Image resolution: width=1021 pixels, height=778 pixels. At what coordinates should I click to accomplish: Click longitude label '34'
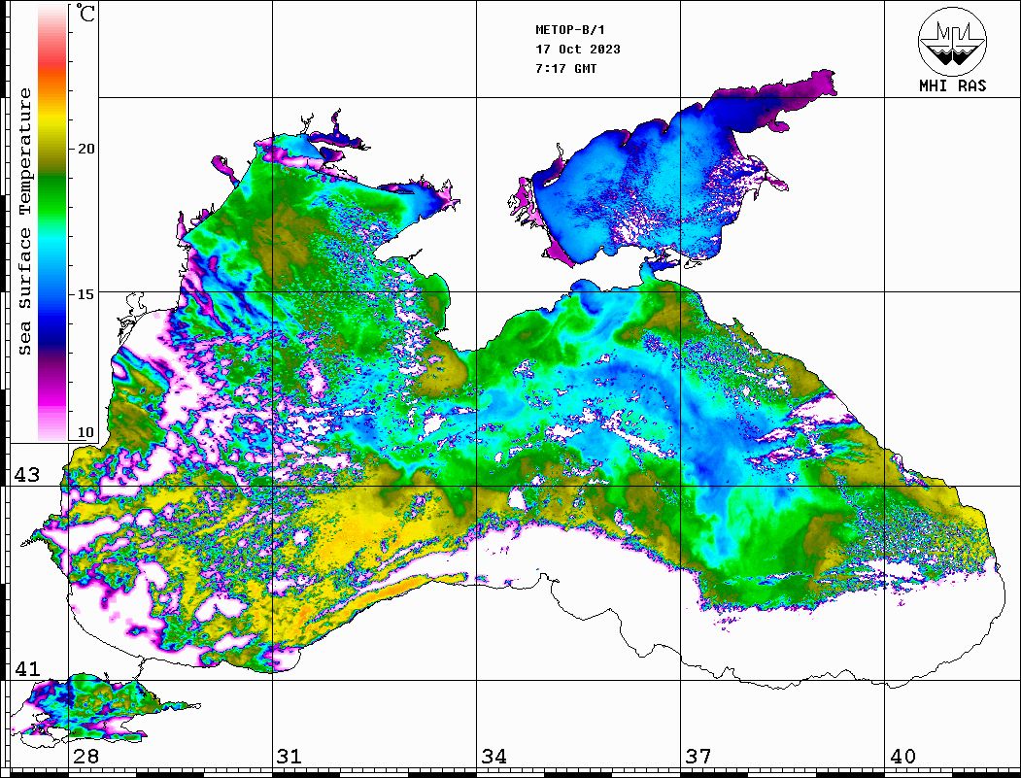click(x=494, y=757)
